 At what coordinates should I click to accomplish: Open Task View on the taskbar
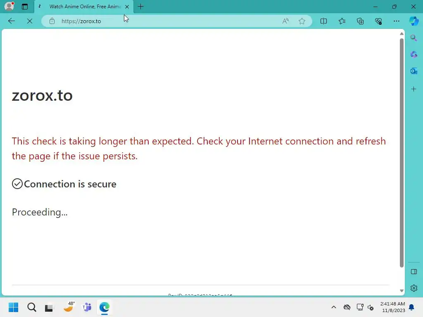coord(49,307)
